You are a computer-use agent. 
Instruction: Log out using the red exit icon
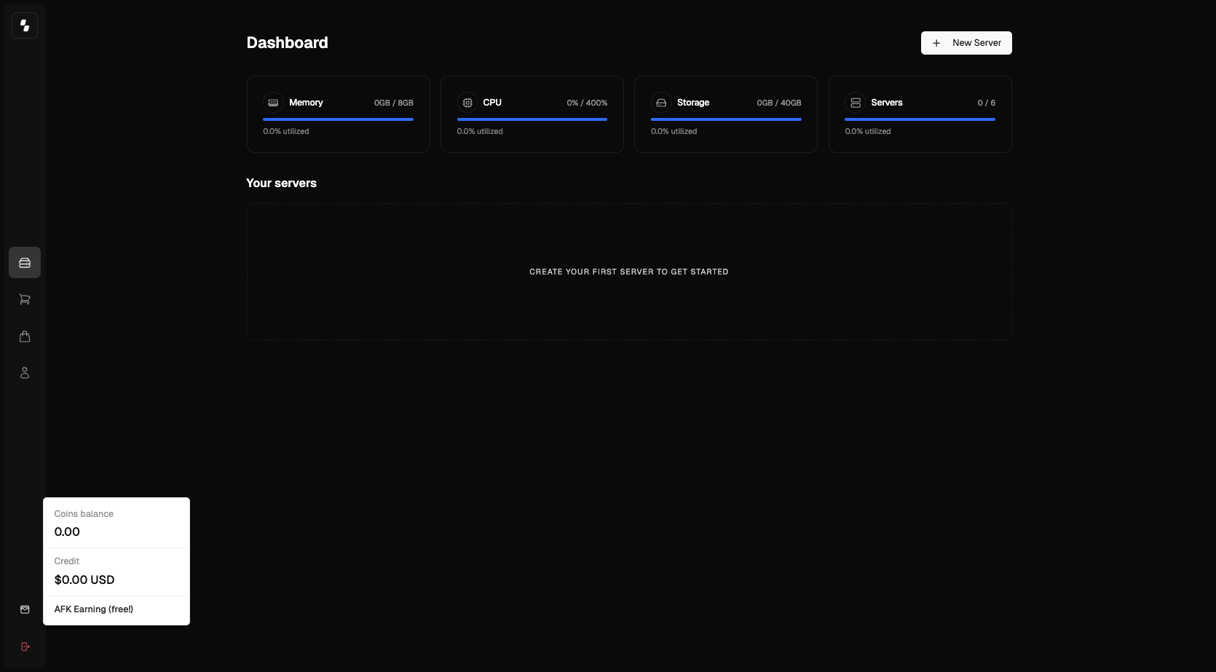[25, 647]
